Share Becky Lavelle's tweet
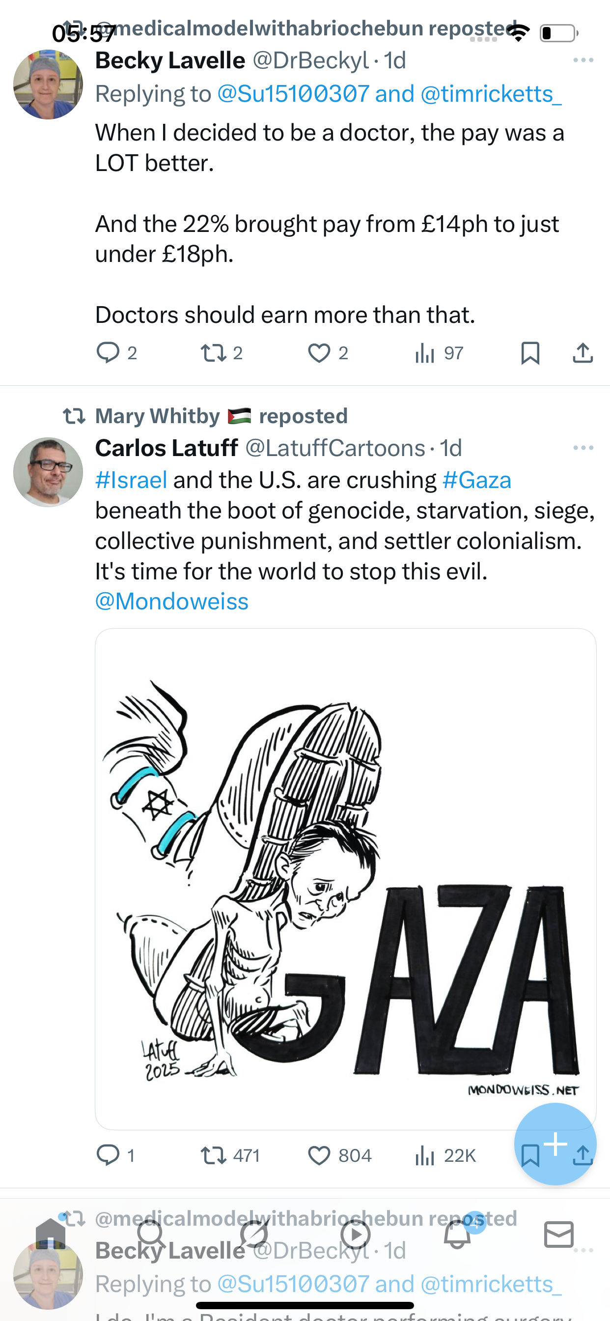This screenshot has width=610, height=1321. (583, 353)
